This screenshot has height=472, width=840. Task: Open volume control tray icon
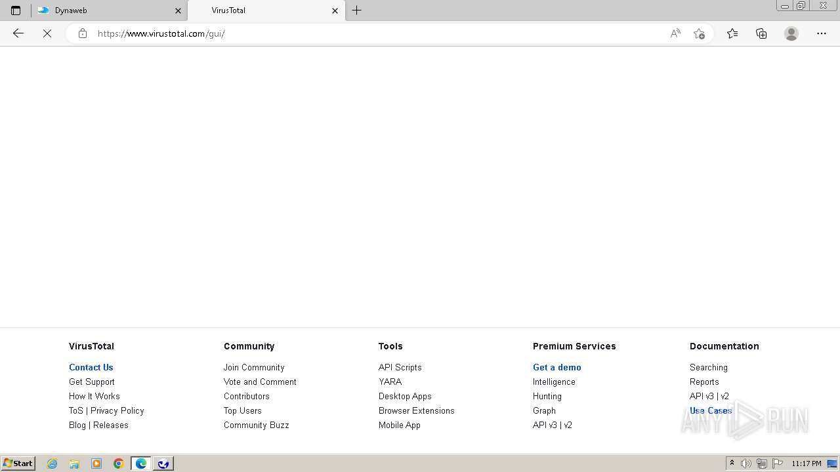(746, 463)
